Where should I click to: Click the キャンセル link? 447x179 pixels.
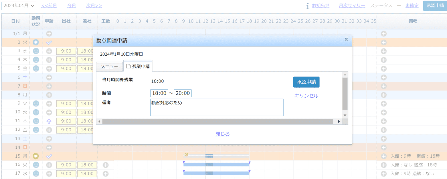306,96
